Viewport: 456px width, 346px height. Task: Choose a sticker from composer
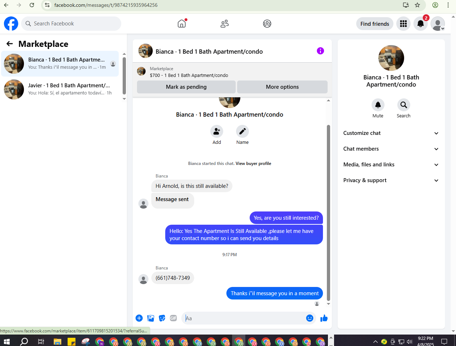(162, 318)
